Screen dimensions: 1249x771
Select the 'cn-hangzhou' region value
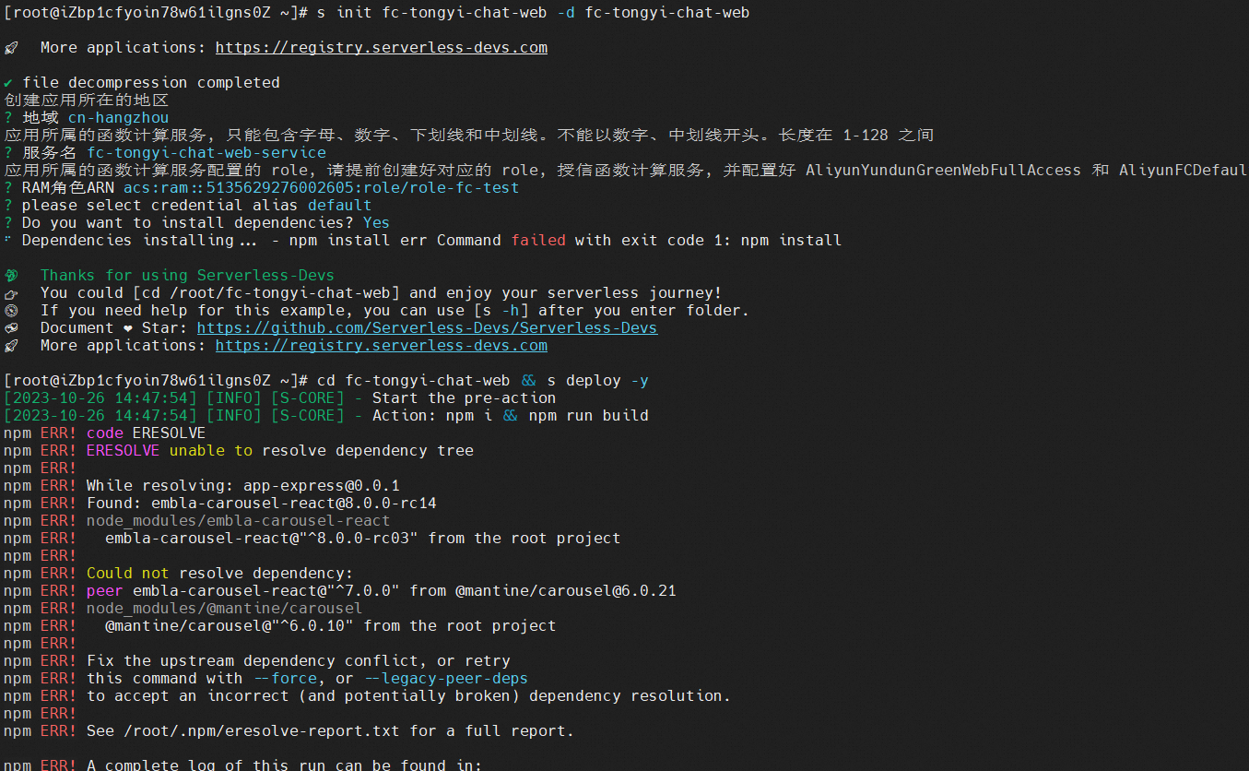[x=119, y=118]
